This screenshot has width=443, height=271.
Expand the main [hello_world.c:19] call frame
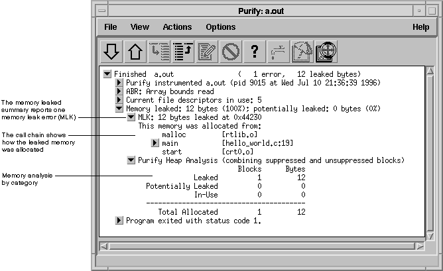click(x=155, y=143)
